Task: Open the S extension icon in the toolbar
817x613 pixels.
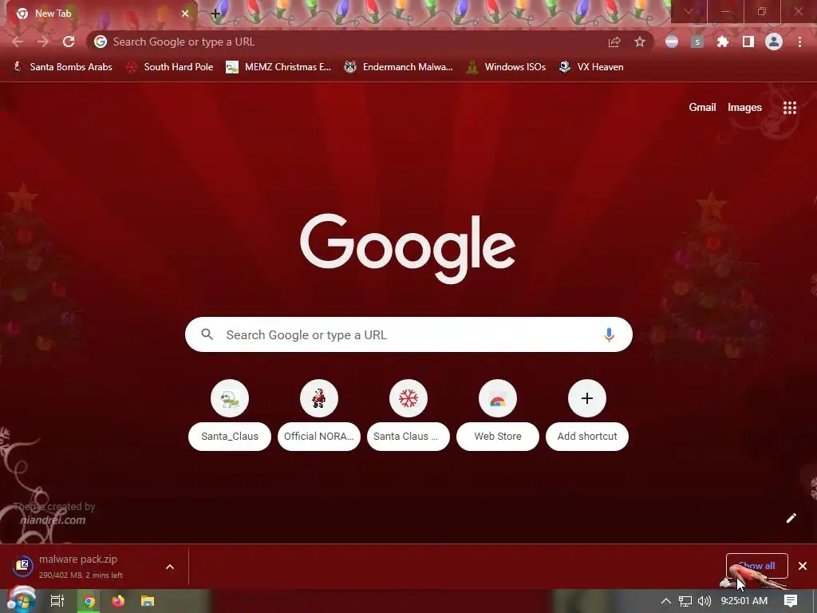Action: 697,42
